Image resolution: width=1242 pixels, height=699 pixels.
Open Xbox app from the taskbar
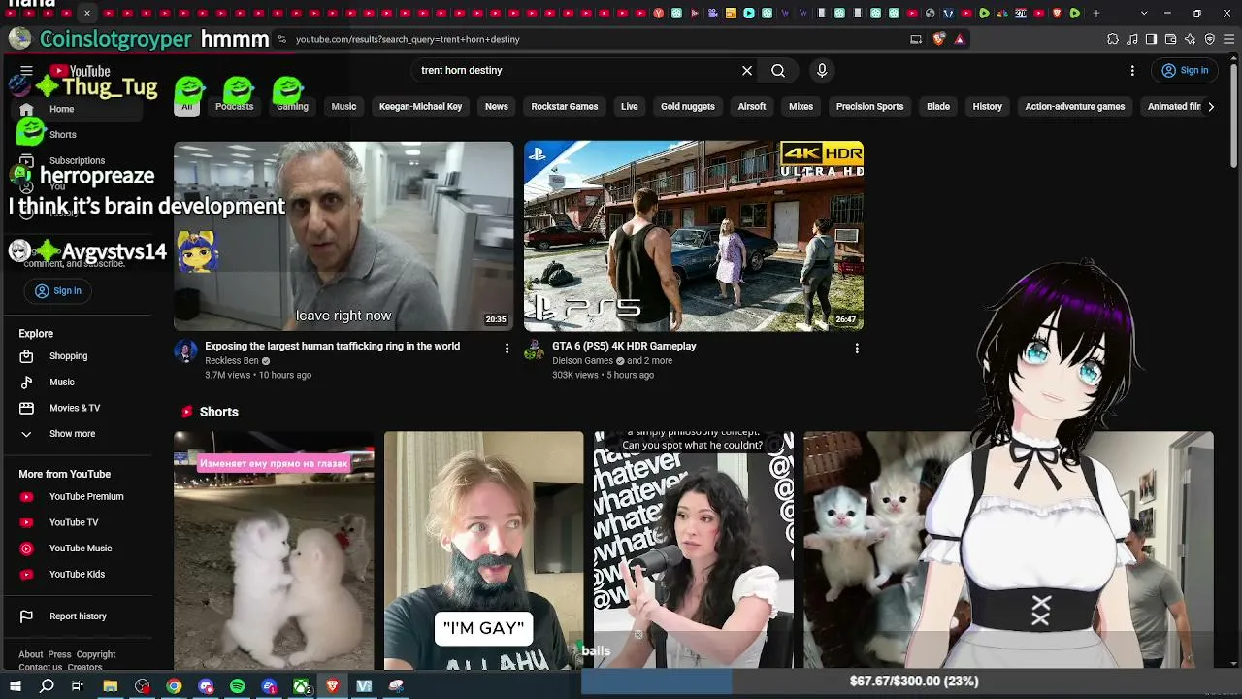(302, 686)
